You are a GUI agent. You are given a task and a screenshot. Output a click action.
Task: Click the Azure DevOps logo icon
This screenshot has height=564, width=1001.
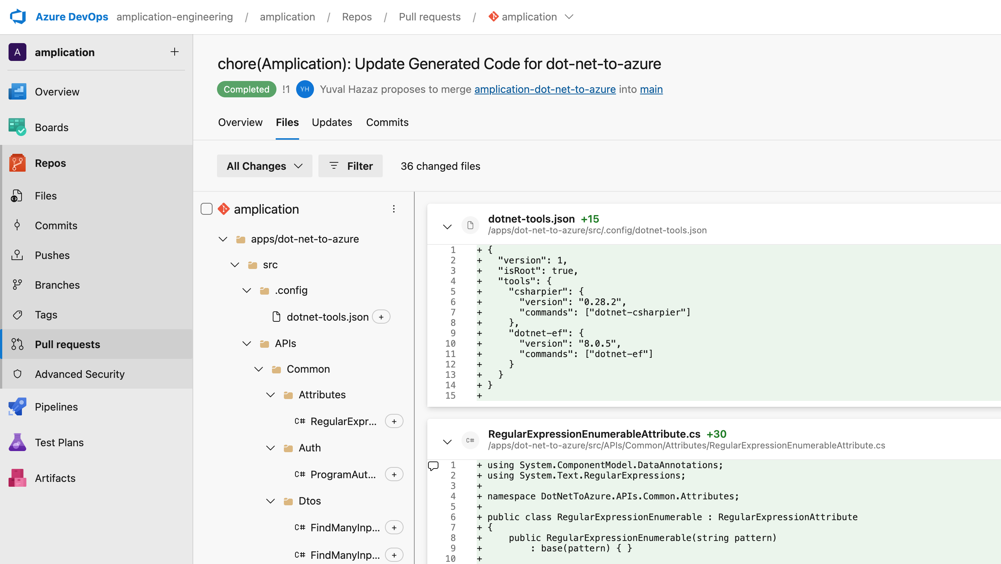click(18, 17)
